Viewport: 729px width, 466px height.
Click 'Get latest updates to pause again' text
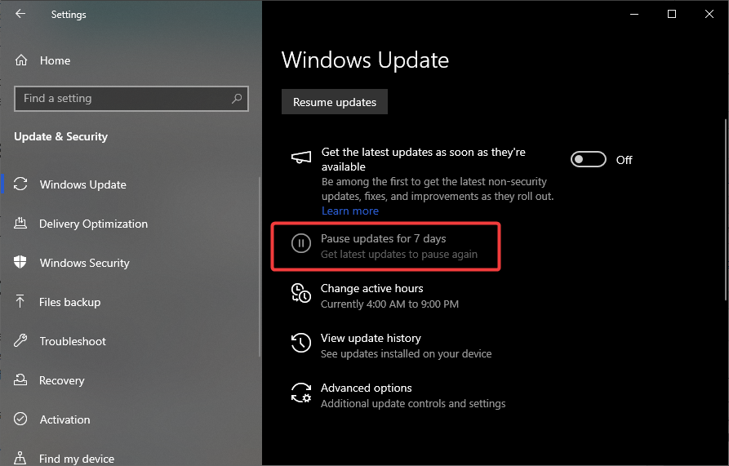[399, 255]
